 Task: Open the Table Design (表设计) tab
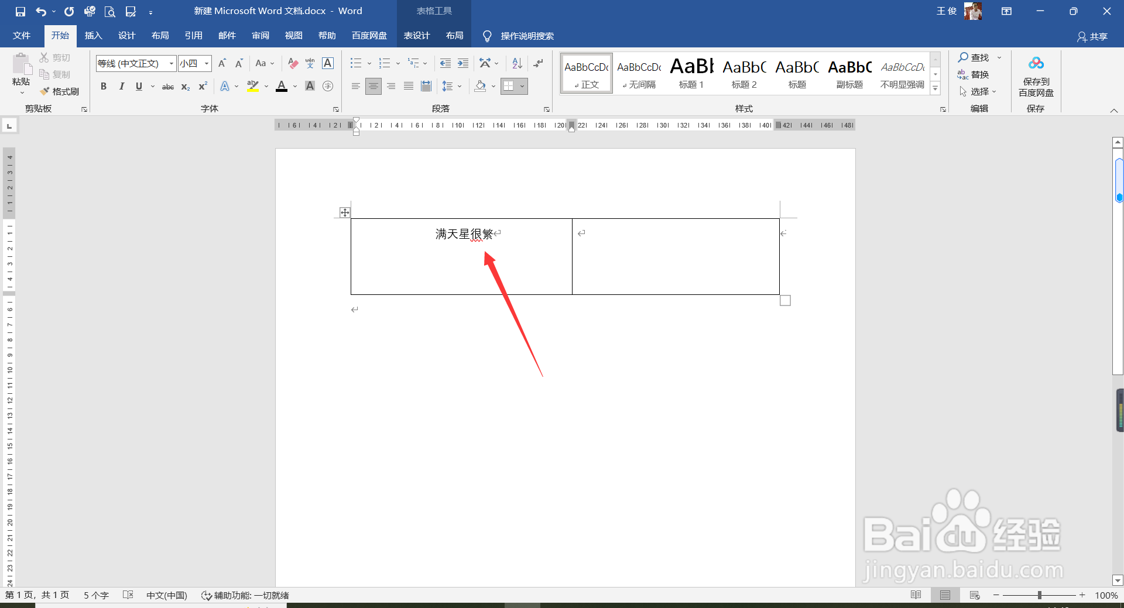[417, 36]
